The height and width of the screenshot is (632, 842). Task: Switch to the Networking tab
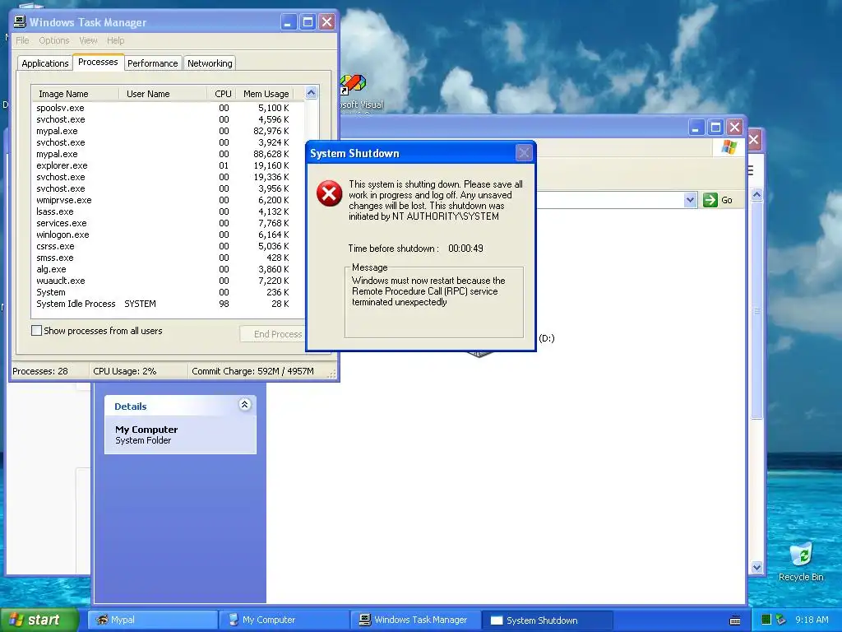pos(210,63)
